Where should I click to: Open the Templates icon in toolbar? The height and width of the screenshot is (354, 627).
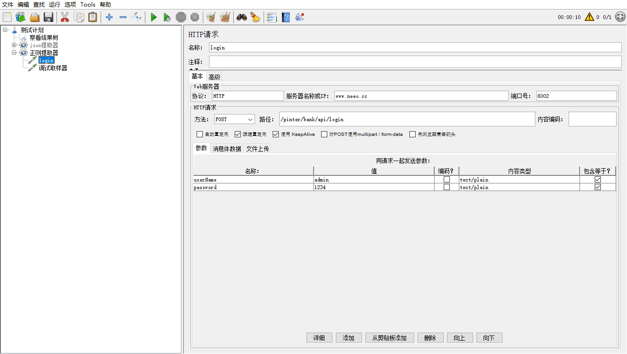pyautogui.click(x=20, y=18)
